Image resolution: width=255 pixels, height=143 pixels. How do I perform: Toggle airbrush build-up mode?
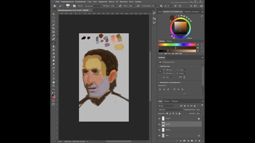pos(138,6)
